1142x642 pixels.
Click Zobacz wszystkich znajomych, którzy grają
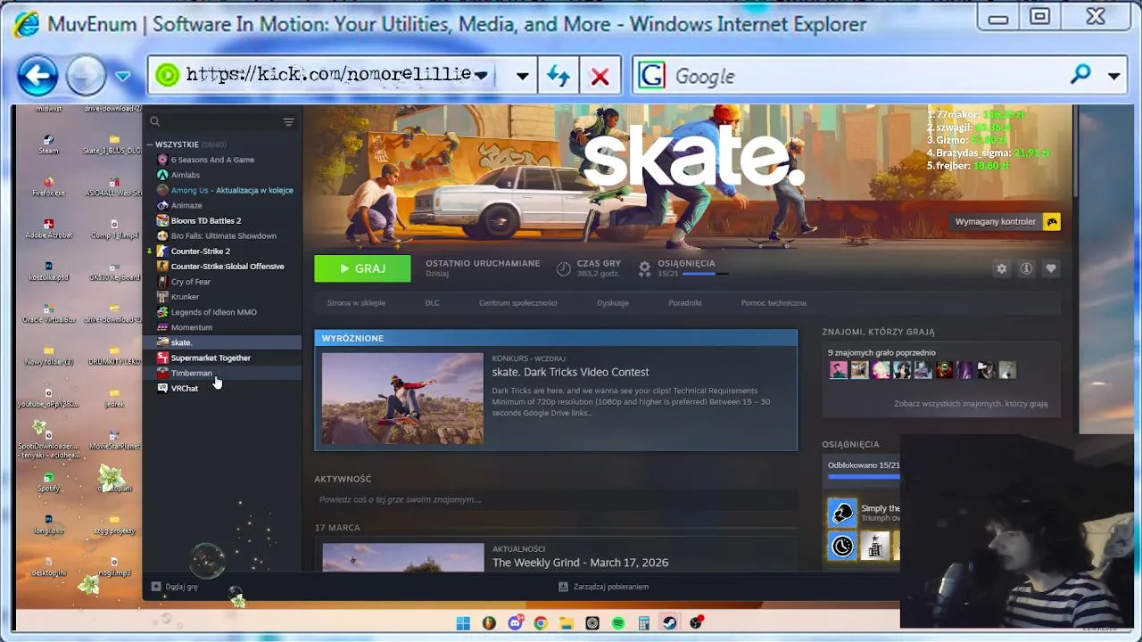click(x=971, y=404)
